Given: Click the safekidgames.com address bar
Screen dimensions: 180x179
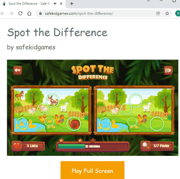Looking at the screenshot, I should [97, 14].
